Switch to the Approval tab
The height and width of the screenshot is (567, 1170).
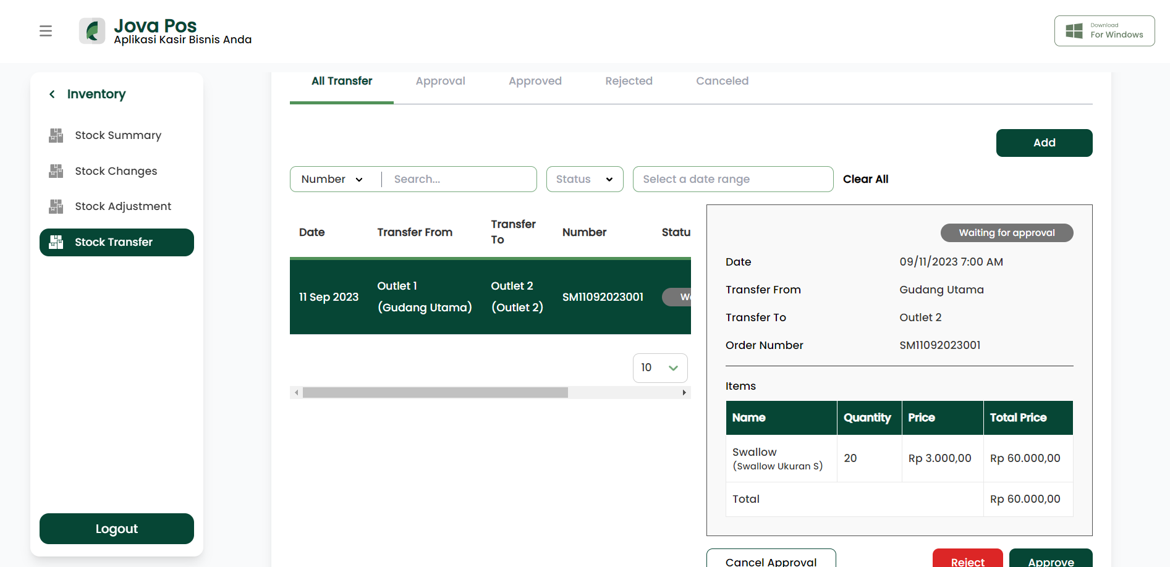(441, 82)
